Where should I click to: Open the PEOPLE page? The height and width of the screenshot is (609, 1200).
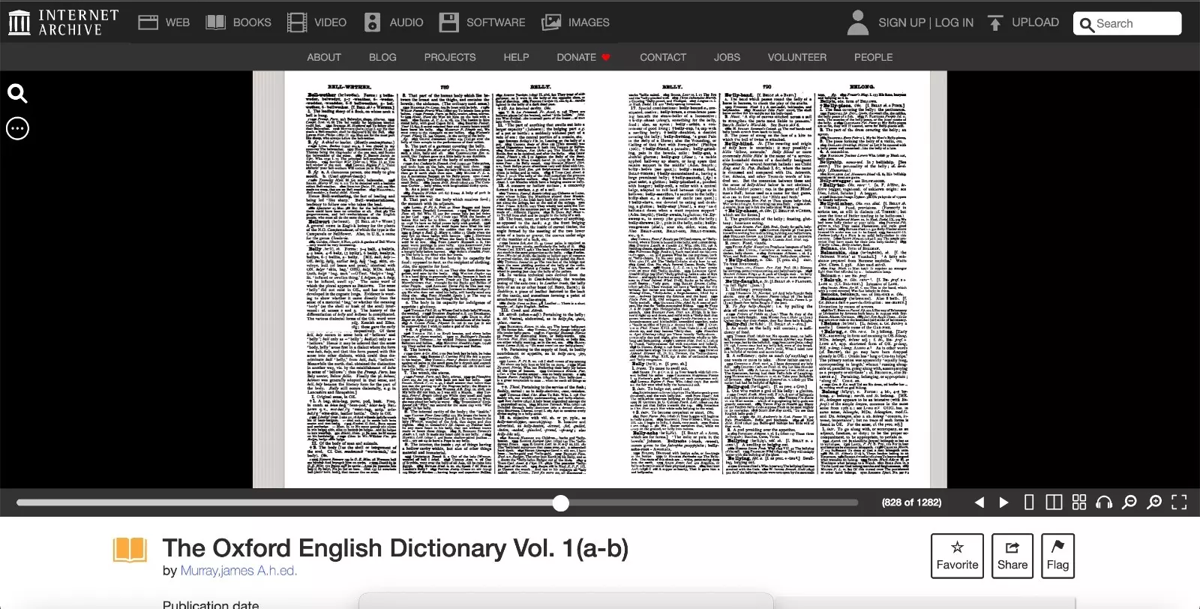(x=873, y=57)
